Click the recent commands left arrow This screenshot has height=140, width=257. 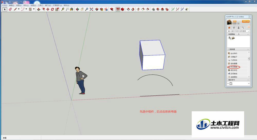pyautogui.click(x=228, y=84)
